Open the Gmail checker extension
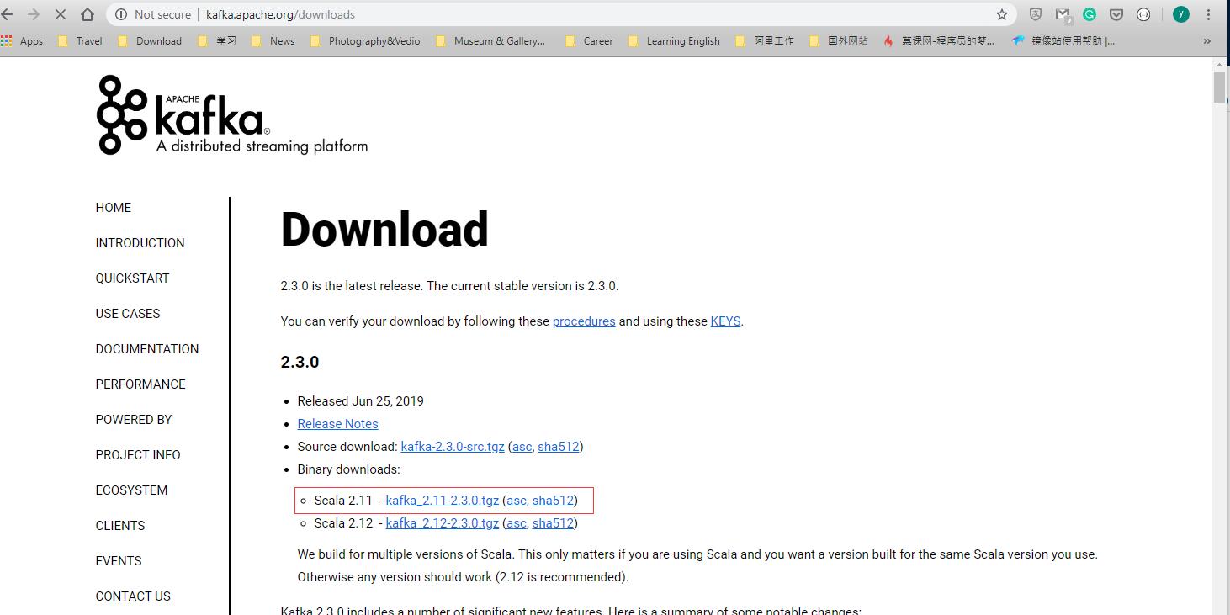This screenshot has height=615, width=1230. pyautogui.click(x=1063, y=14)
